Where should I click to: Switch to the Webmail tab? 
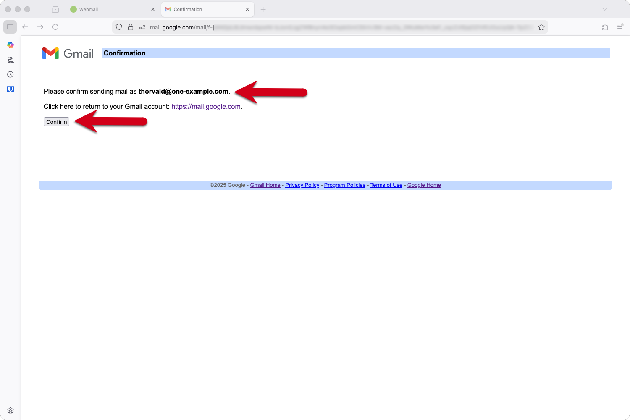pyautogui.click(x=107, y=9)
